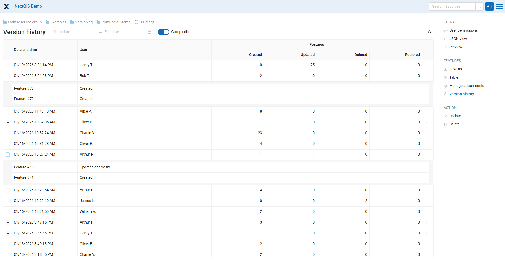The image size is (505, 260).
Task: Expand the 01/19/2026 3:31:14 PM version row
Action: point(8,65)
